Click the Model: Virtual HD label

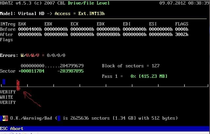(x=22, y=13)
